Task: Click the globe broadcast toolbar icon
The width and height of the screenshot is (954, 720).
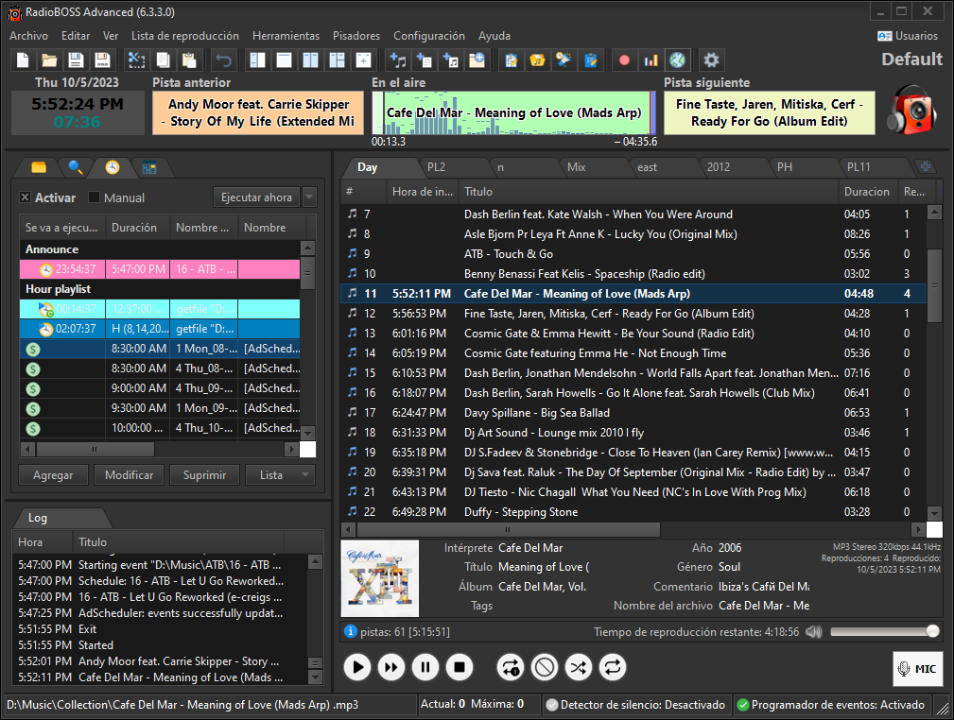Action: pyautogui.click(x=677, y=60)
